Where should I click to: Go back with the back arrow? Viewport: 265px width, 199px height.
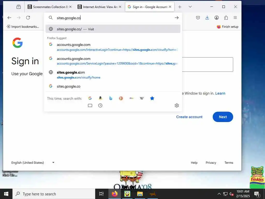(x=9, y=18)
